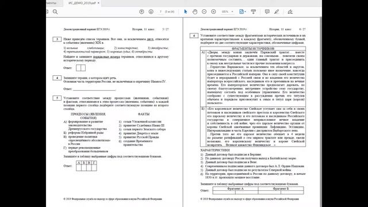Click fact 'созыв Уложенной комиссии'

click(142, 121)
